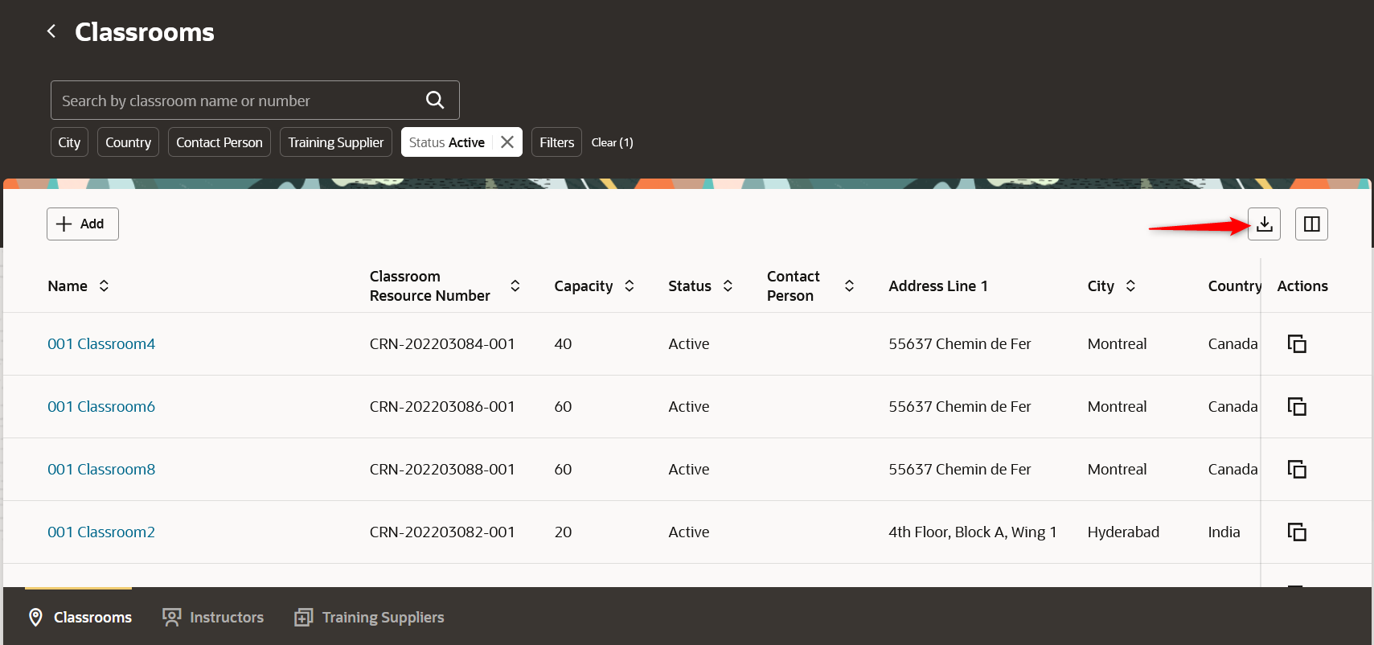Select cell CRN-202203088-001

(x=442, y=469)
